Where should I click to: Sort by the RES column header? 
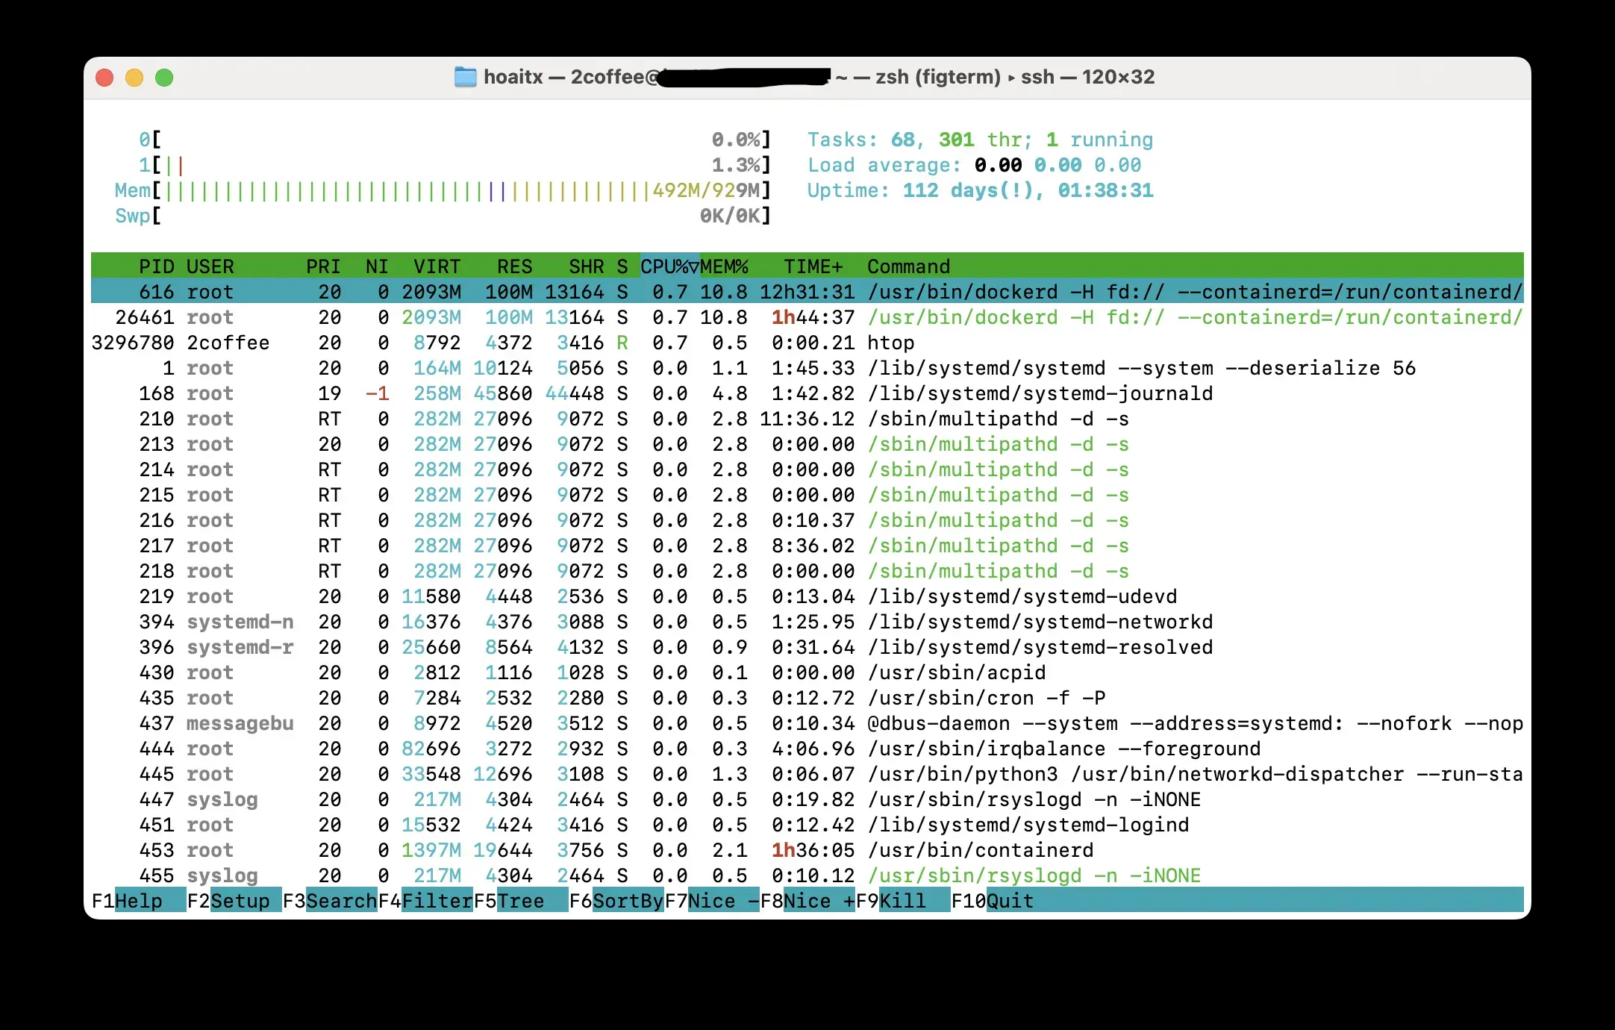(514, 266)
